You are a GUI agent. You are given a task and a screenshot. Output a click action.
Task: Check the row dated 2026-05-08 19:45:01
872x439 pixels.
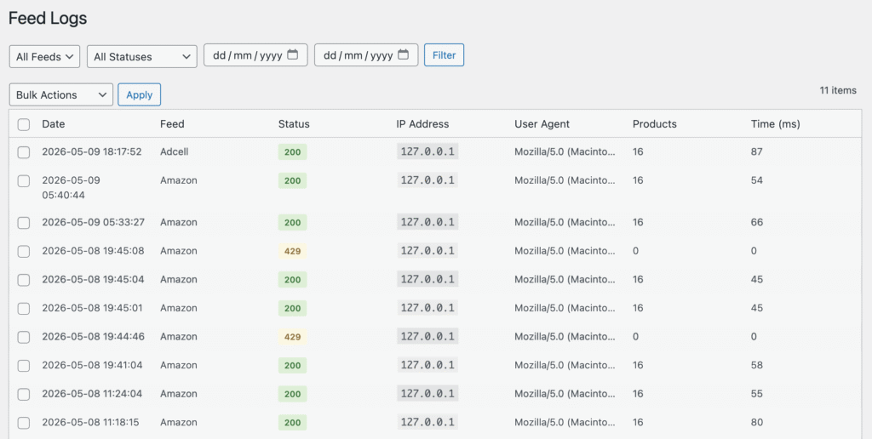23,309
